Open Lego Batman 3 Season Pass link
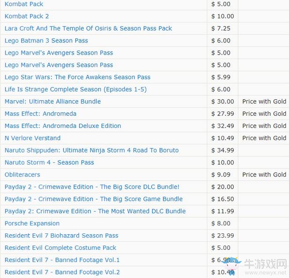 point(46,40)
